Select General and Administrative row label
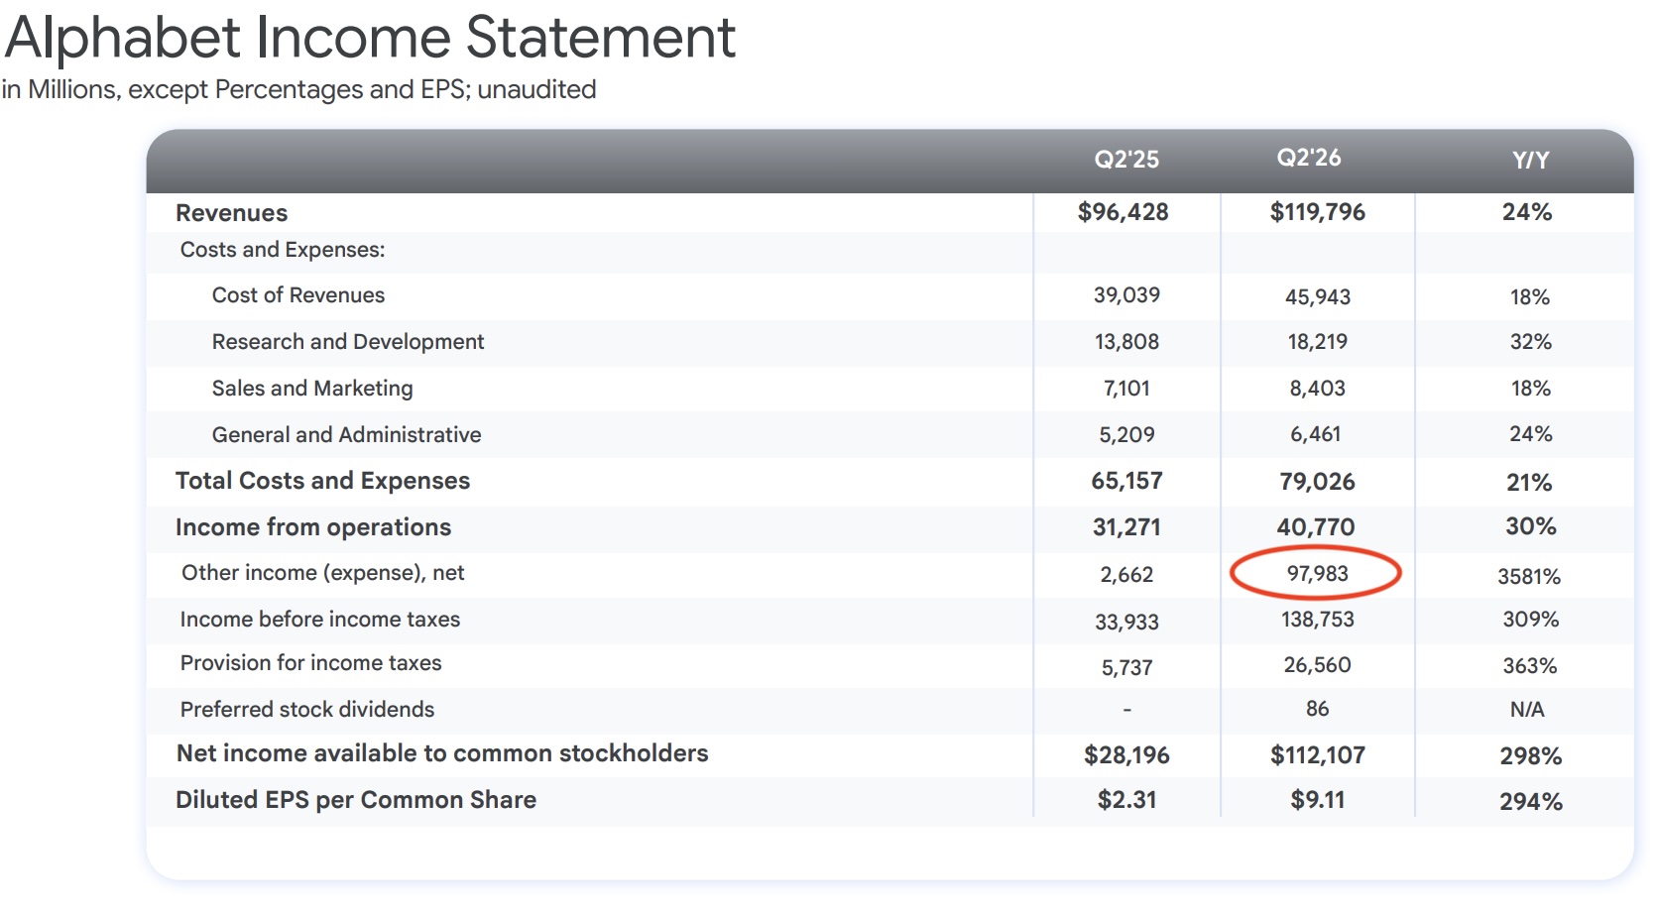This screenshot has height=914, width=1658. [x=346, y=434]
